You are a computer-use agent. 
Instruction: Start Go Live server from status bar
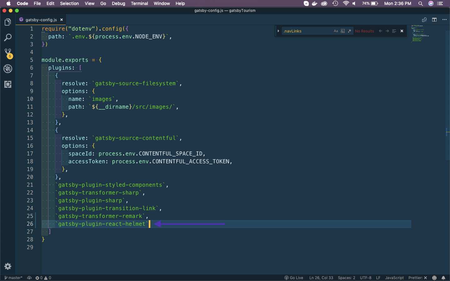tap(294, 278)
